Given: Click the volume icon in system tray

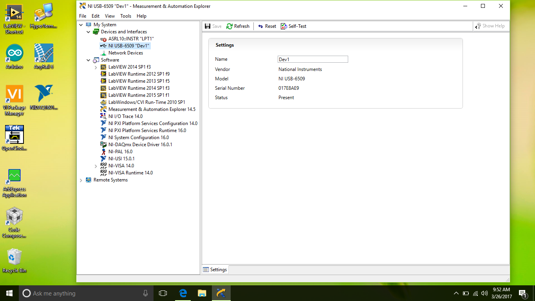Looking at the screenshot, I should [x=484, y=293].
